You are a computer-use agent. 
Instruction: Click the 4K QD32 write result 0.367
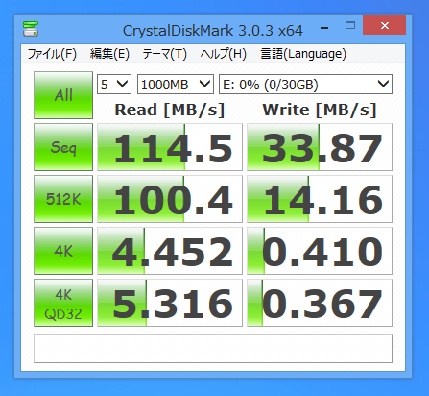[x=320, y=303]
